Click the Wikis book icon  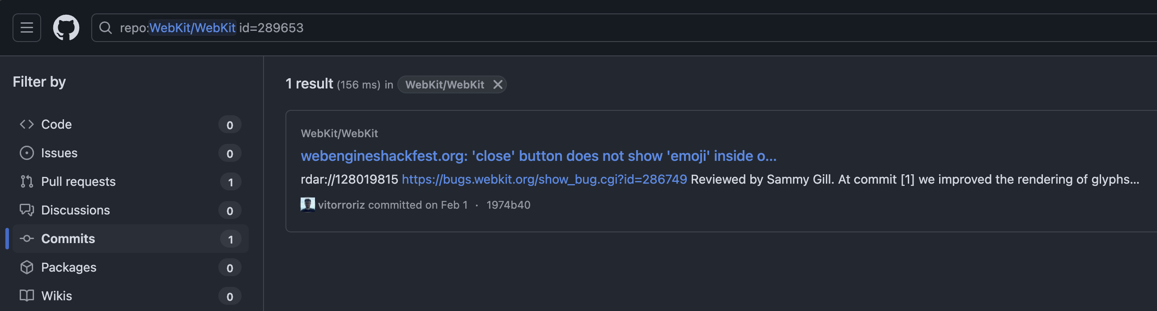pyautogui.click(x=27, y=296)
